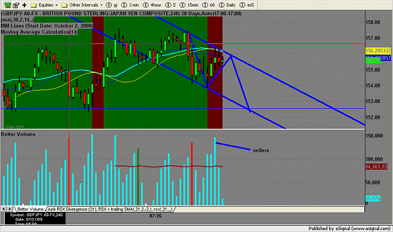
Task: Open the Equities folder dropdown
Action: click(44, 5)
